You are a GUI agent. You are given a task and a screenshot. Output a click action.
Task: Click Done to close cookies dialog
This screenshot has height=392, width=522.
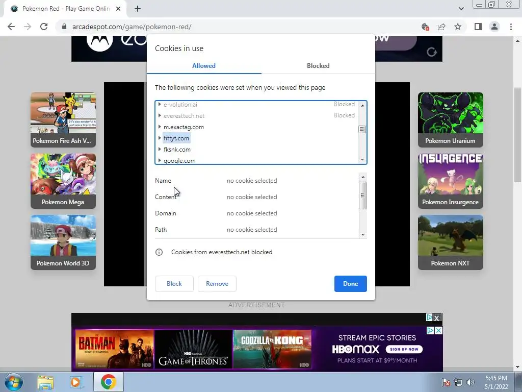(351, 284)
